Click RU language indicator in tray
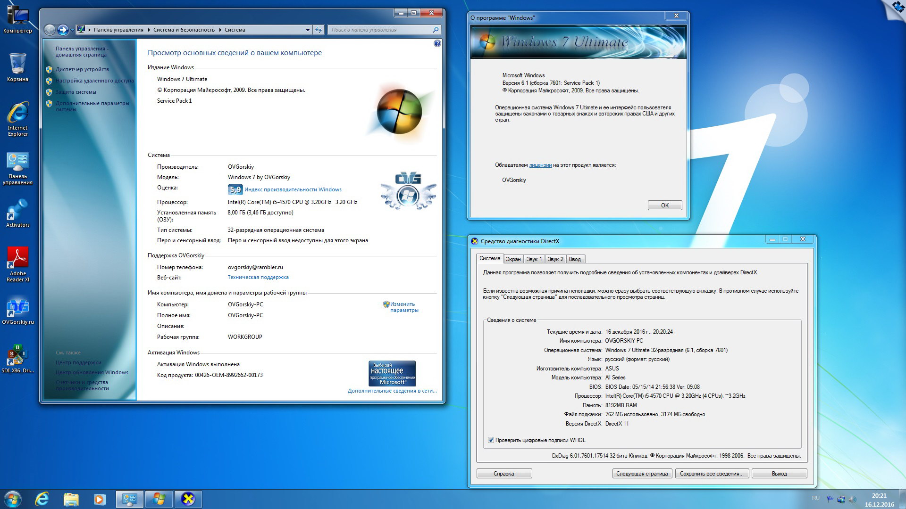The height and width of the screenshot is (509, 906). 816,498
